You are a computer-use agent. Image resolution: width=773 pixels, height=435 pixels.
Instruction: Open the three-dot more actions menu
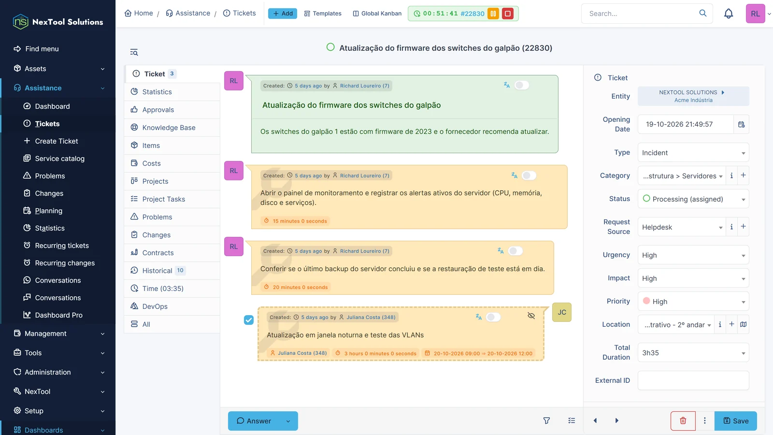coord(705,420)
